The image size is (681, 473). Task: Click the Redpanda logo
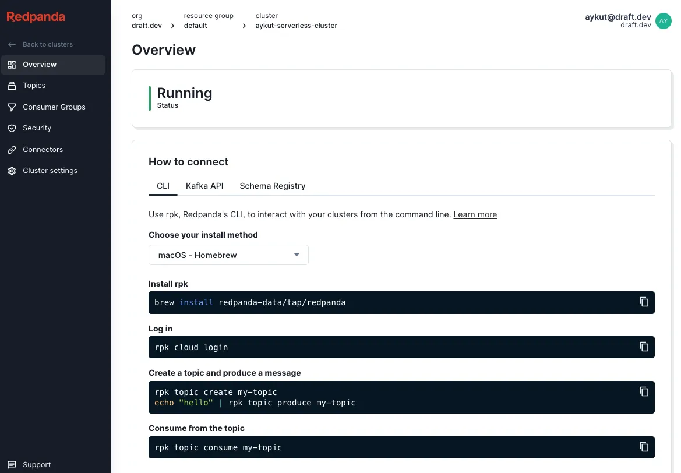(36, 17)
